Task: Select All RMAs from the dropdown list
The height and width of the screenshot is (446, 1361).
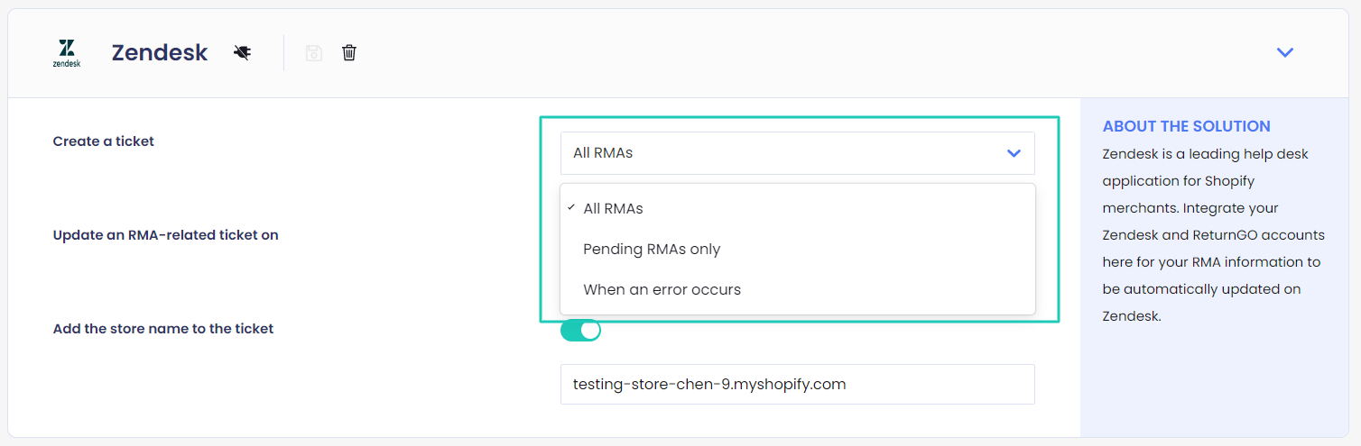Action: 614,209
